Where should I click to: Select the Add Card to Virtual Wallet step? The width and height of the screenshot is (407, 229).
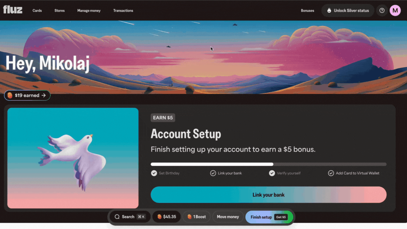354,173
